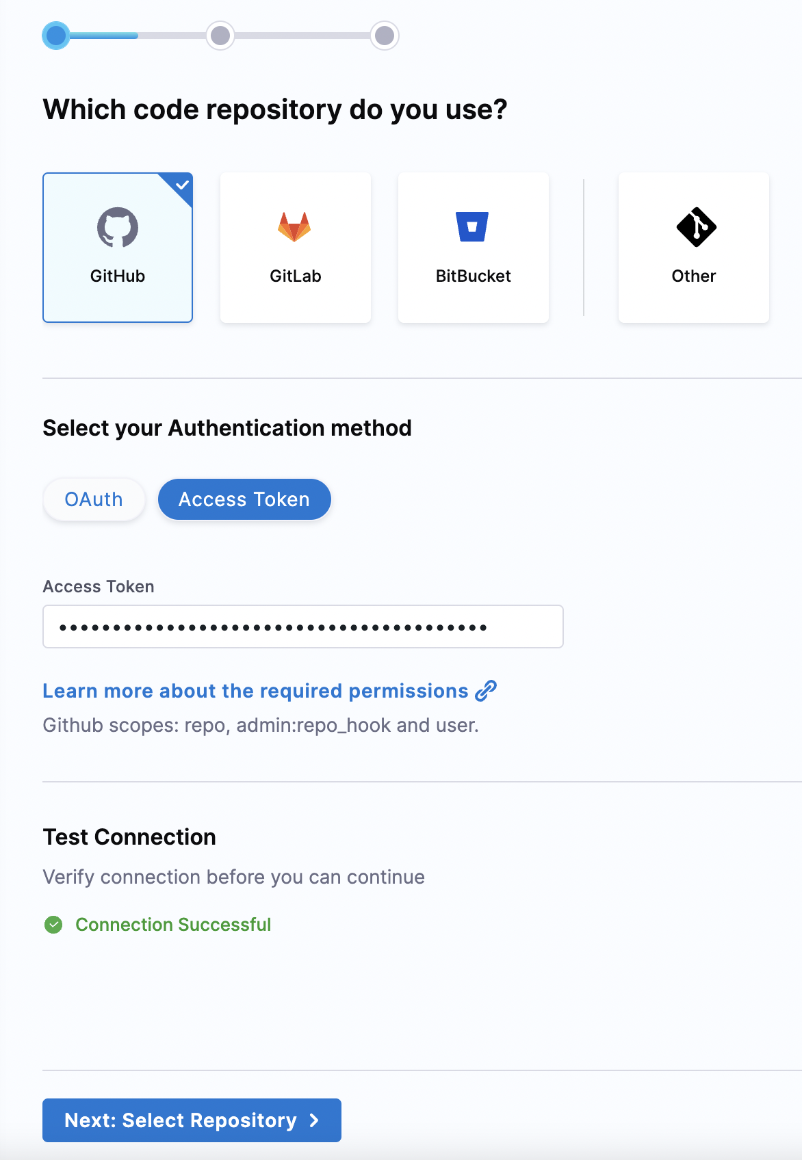Open Learn more about the required permissions
The image size is (802, 1160).
coord(255,691)
